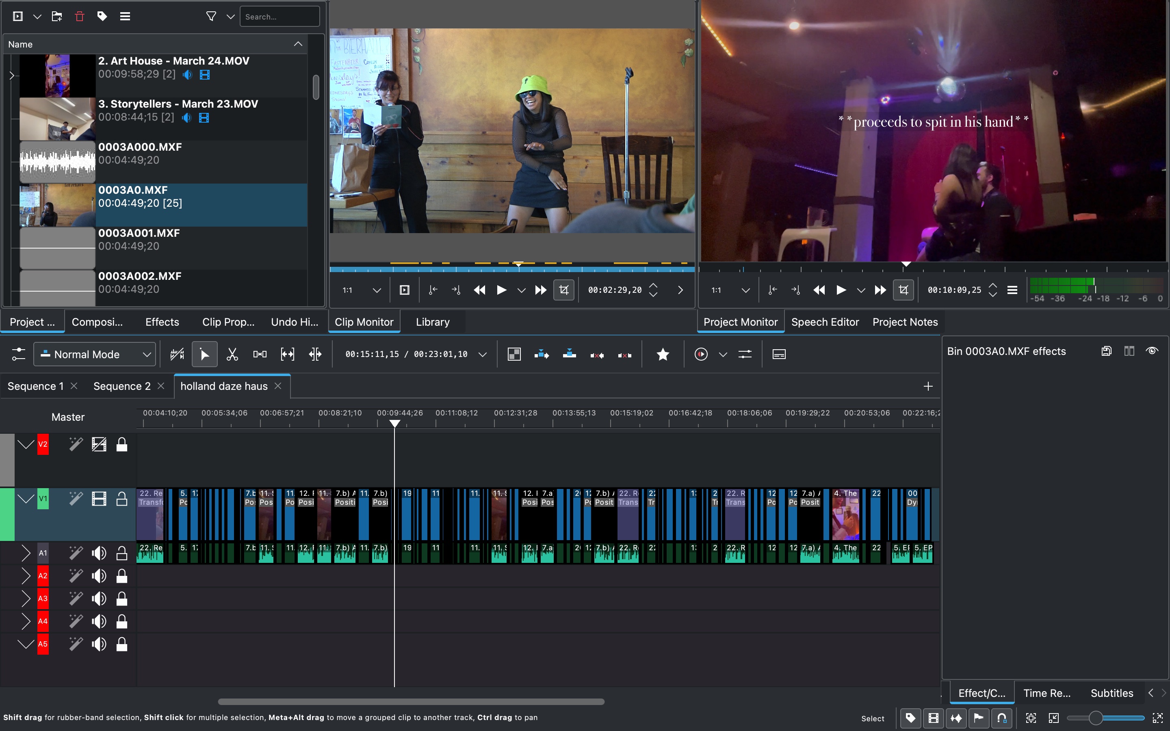The image size is (1170, 731).
Task: Toggle lock on V1 track
Action: click(122, 498)
